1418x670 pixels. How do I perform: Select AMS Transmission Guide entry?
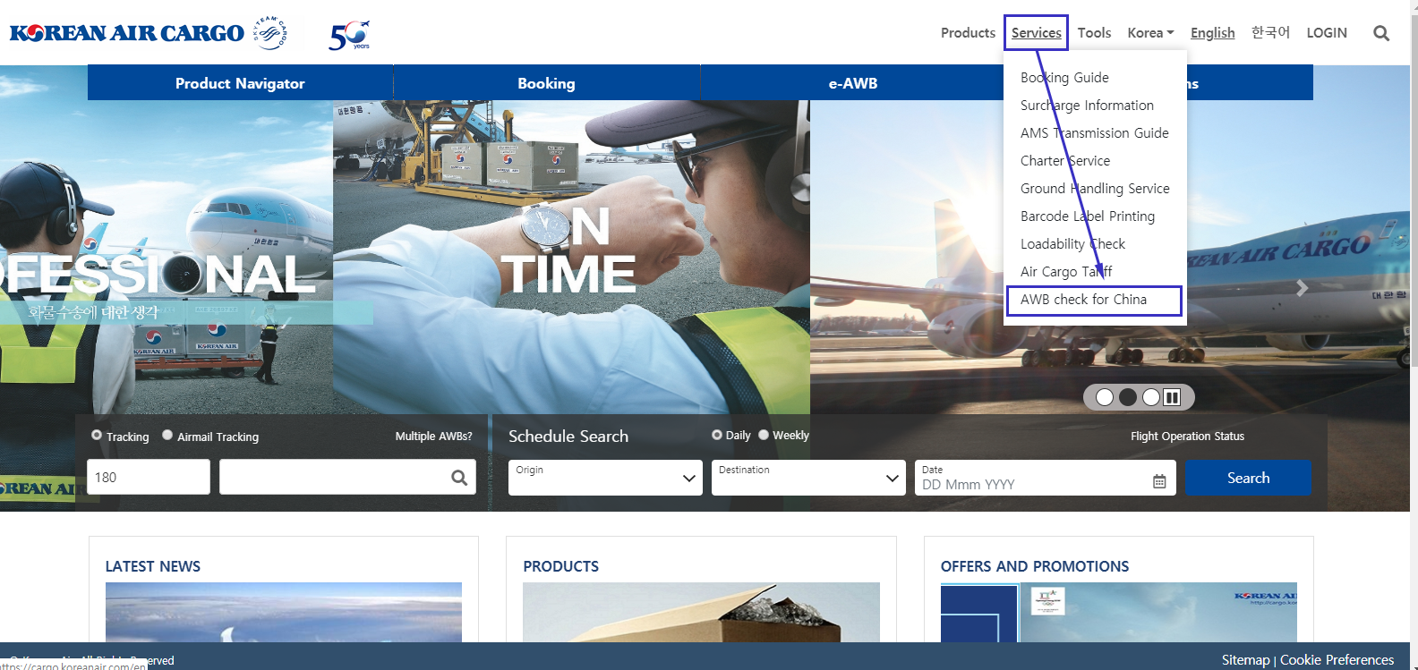click(x=1095, y=133)
